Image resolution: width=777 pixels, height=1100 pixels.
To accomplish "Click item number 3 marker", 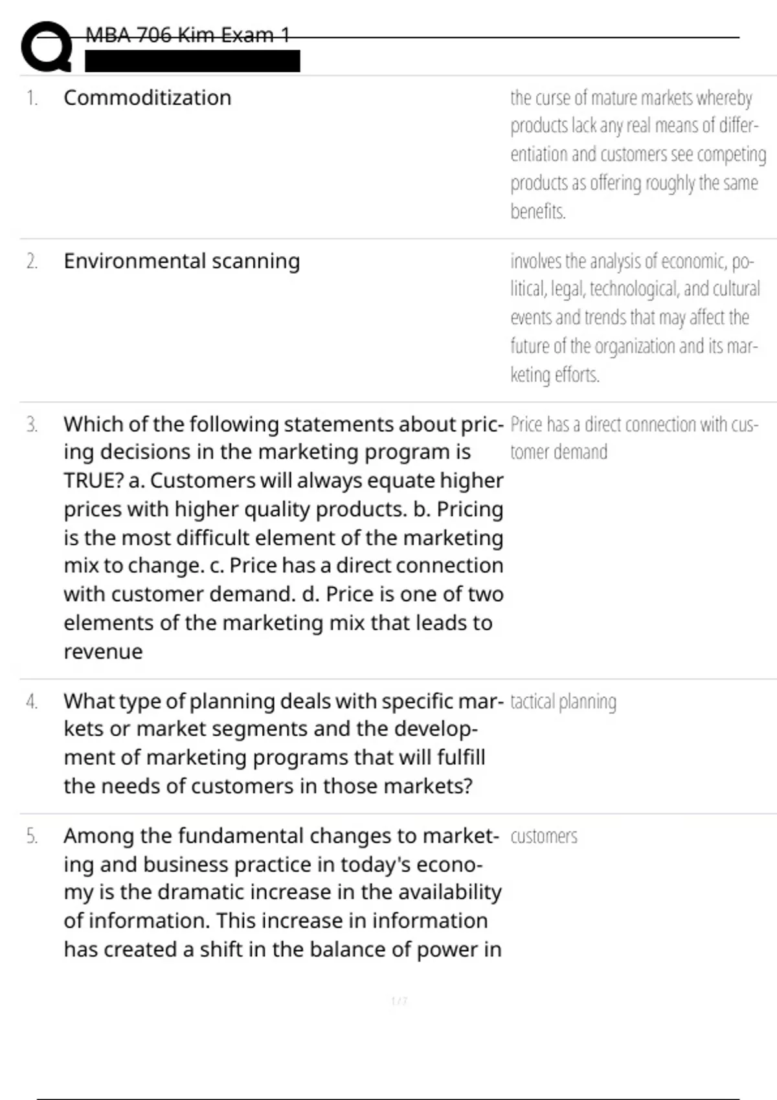I will click(32, 425).
